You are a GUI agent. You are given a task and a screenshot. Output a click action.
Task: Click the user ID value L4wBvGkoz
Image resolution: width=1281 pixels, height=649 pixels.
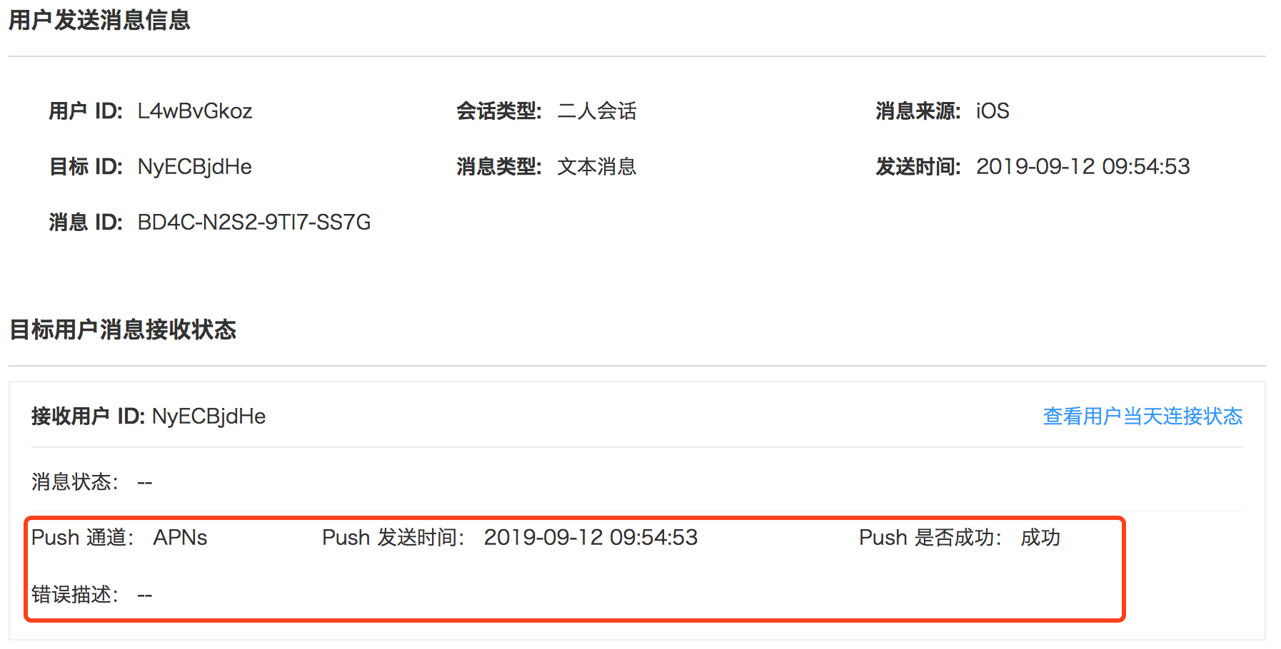(x=195, y=111)
